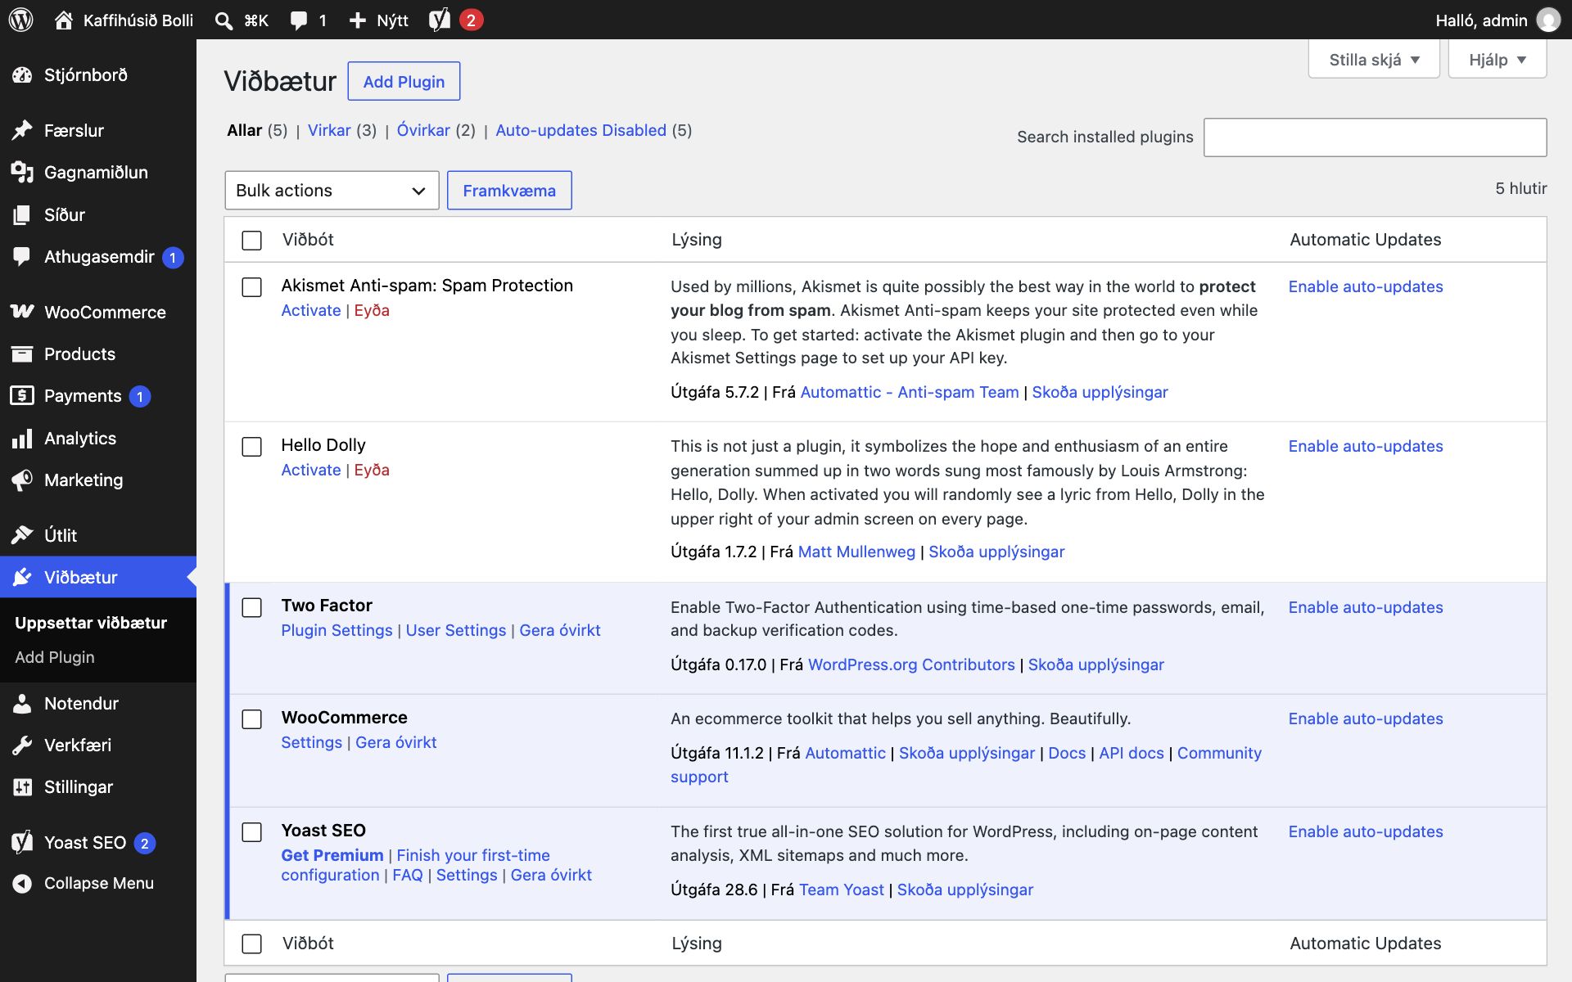1572x982 pixels.
Task: Click the Collapse Menu arrow icon
Action: [22, 884]
